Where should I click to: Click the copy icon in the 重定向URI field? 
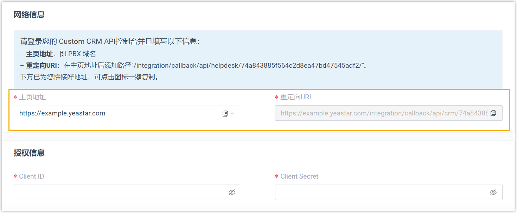(x=493, y=113)
